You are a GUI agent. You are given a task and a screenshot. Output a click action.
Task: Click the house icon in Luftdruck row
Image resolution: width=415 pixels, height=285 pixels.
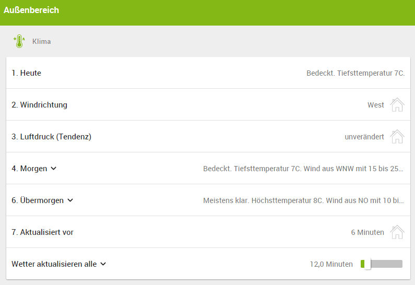tap(397, 137)
